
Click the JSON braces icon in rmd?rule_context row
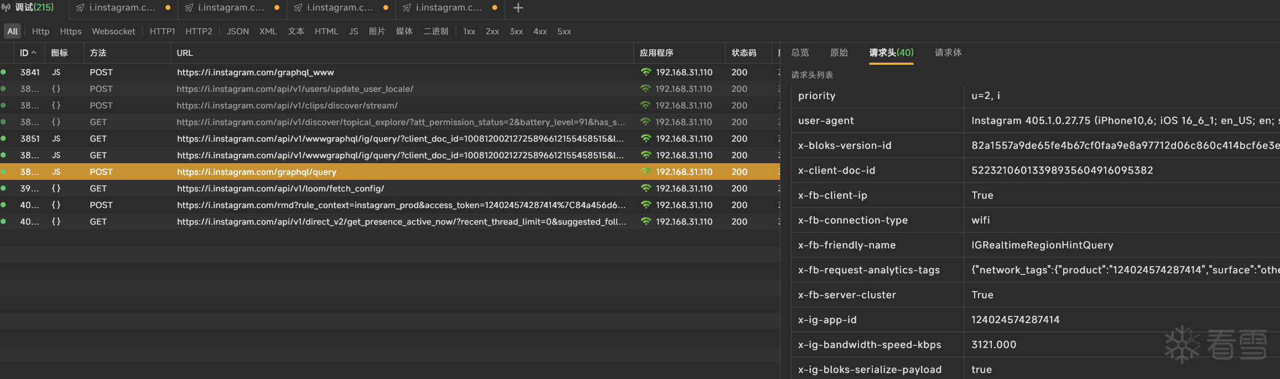[x=56, y=205]
